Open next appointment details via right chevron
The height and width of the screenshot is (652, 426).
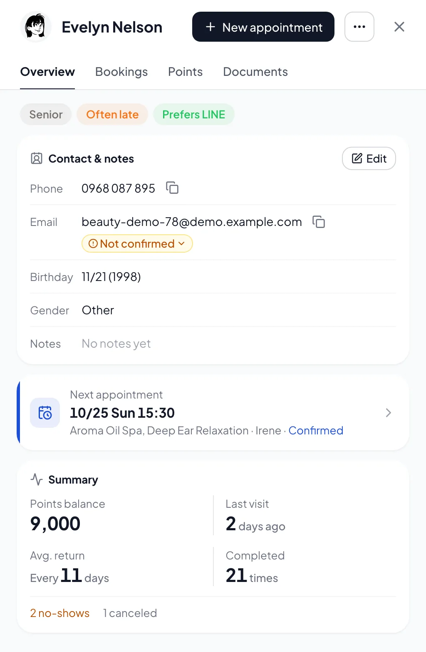[x=389, y=413]
